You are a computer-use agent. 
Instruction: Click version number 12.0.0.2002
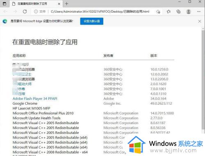pyautogui.click(x=159, y=74)
